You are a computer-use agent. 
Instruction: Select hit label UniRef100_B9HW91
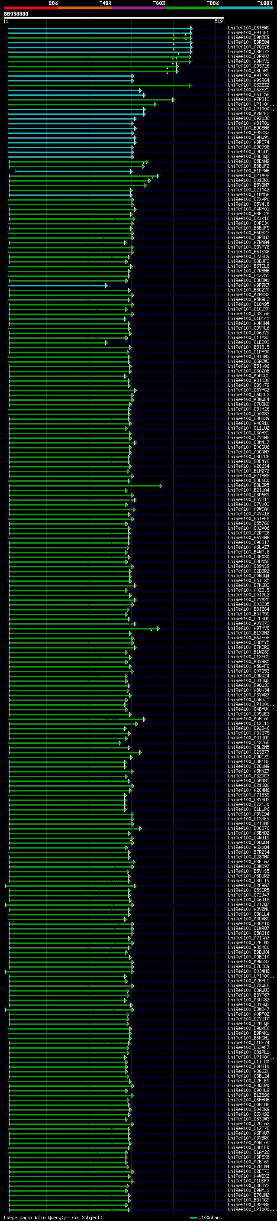click(248, 137)
